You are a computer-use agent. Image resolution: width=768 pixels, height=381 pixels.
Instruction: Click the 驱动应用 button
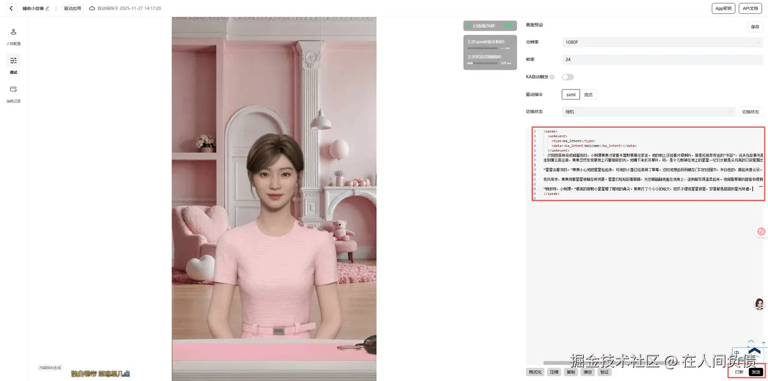73,8
